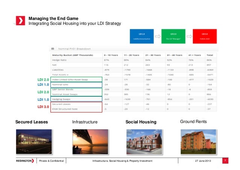This screenshot has width=240, height=170.
Task: Click the Liabilities value under 11 - 20 Years
Action: click(127, 70)
